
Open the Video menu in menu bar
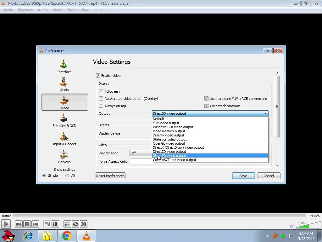pyautogui.click(x=57, y=10)
